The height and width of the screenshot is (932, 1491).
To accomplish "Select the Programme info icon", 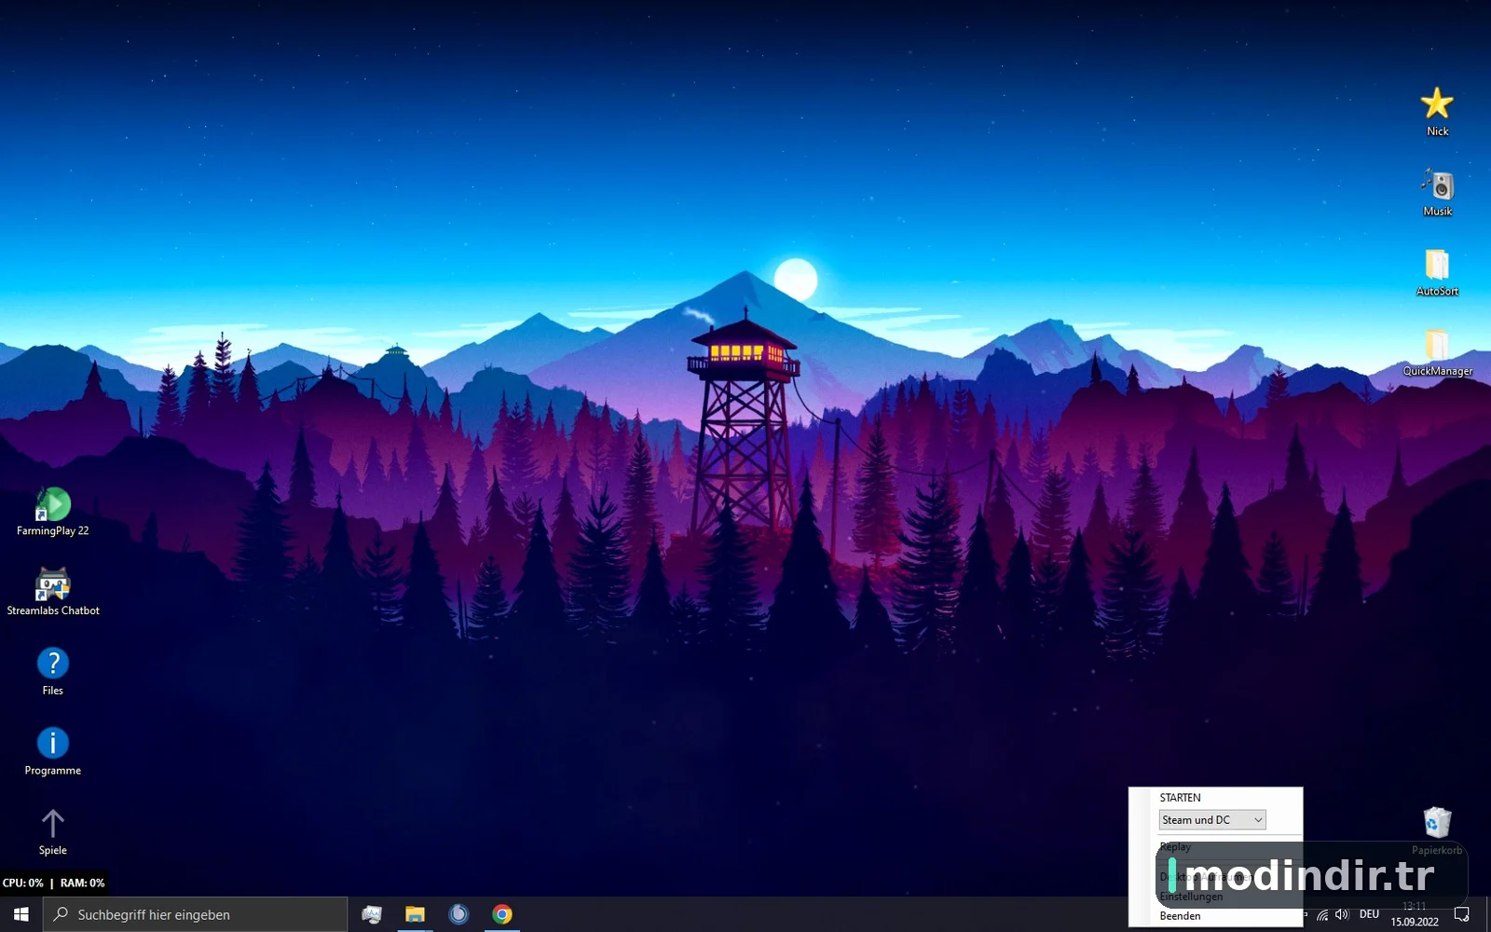I will tap(53, 751).
